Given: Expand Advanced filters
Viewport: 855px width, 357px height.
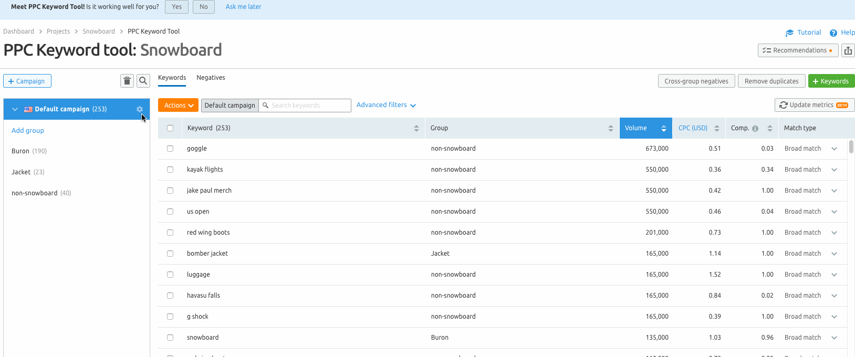Looking at the screenshot, I should pos(386,105).
